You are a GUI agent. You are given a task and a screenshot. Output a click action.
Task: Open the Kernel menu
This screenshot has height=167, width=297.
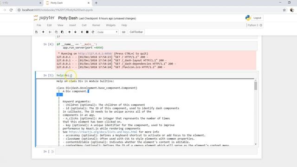click(x=96, y=25)
